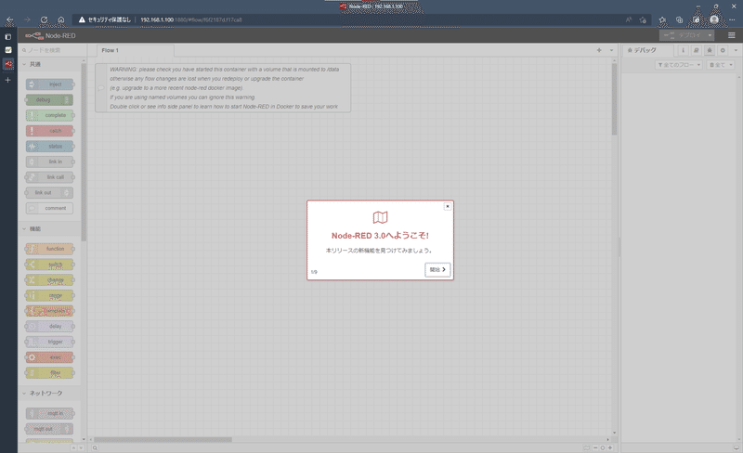Switch to the Flow 1 tab
Viewport: 743px width, 453px height.
click(x=135, y=50)
